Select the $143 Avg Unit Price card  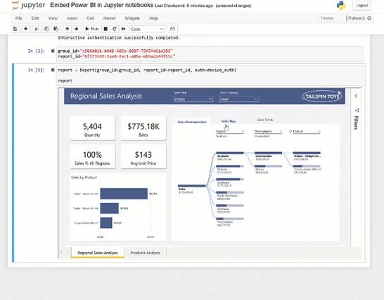143,157
